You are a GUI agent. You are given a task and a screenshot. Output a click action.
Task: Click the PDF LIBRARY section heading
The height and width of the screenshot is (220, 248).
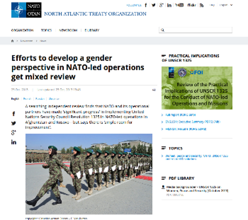click(x=182, y=178)
